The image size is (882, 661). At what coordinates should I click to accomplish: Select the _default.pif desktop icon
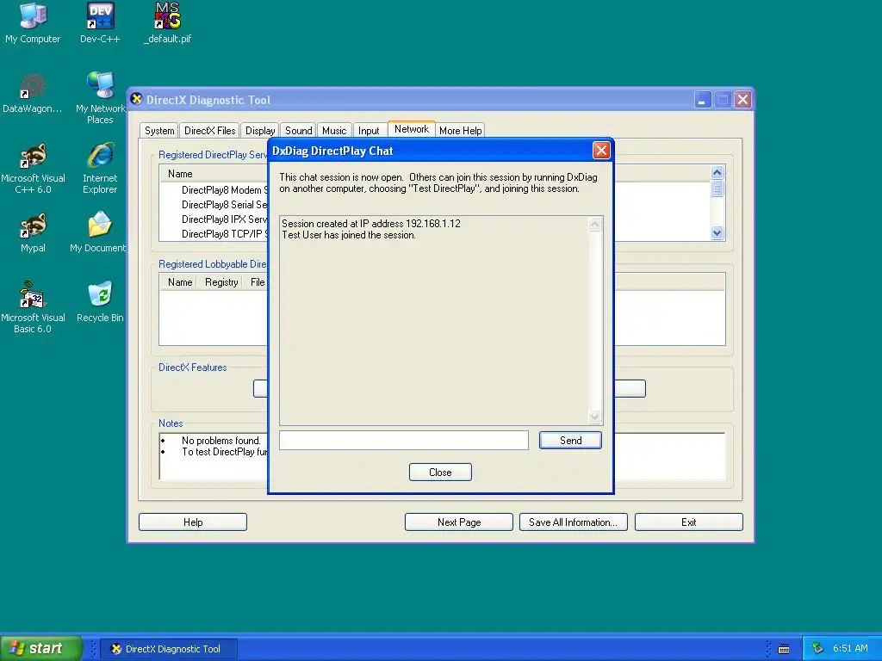(x=168, y=22)
